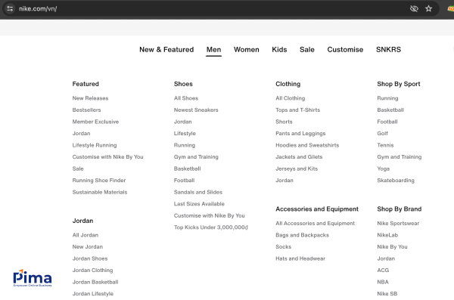Click NikeLab under Shop By Brand
The height and width of the screenshot is (300, 454).
coord(387,235)
